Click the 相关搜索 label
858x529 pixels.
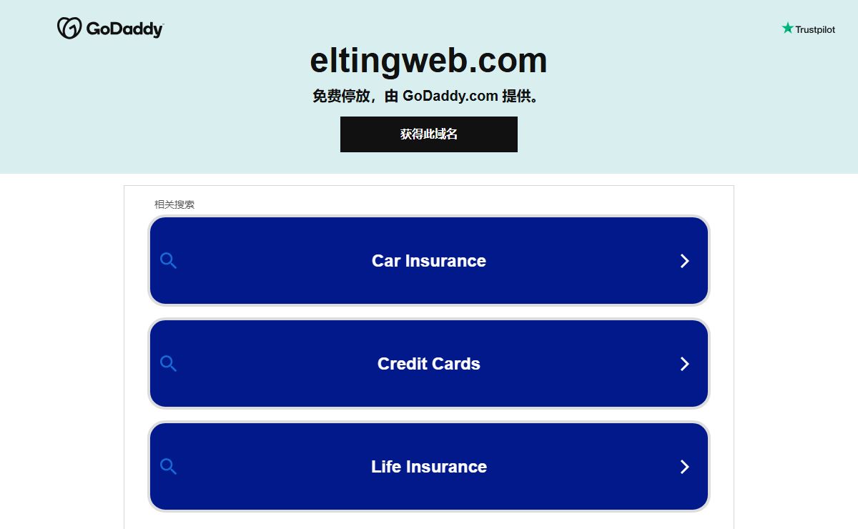[174, 204]
